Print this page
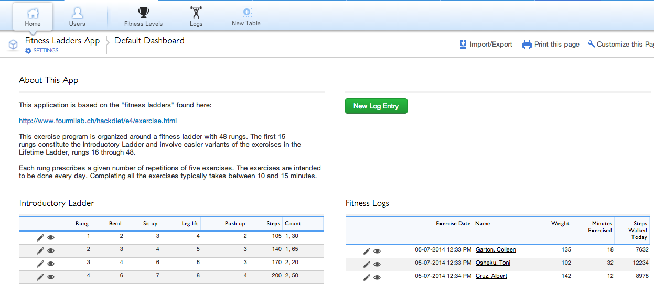654x284 pixels. (x=556, y=45)
